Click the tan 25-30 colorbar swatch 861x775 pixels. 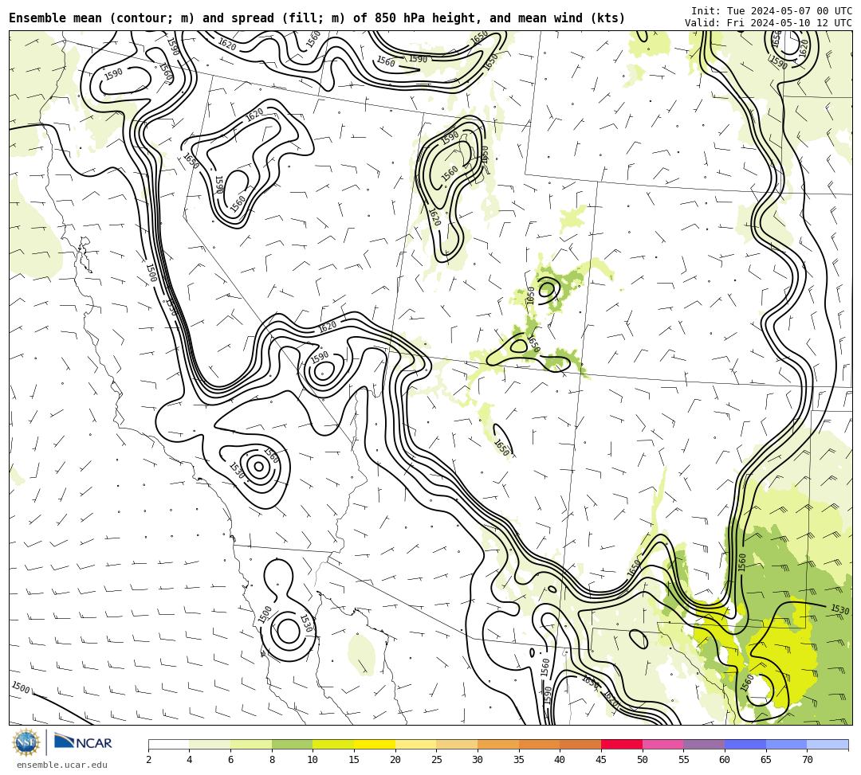click(x=457, y=744)
